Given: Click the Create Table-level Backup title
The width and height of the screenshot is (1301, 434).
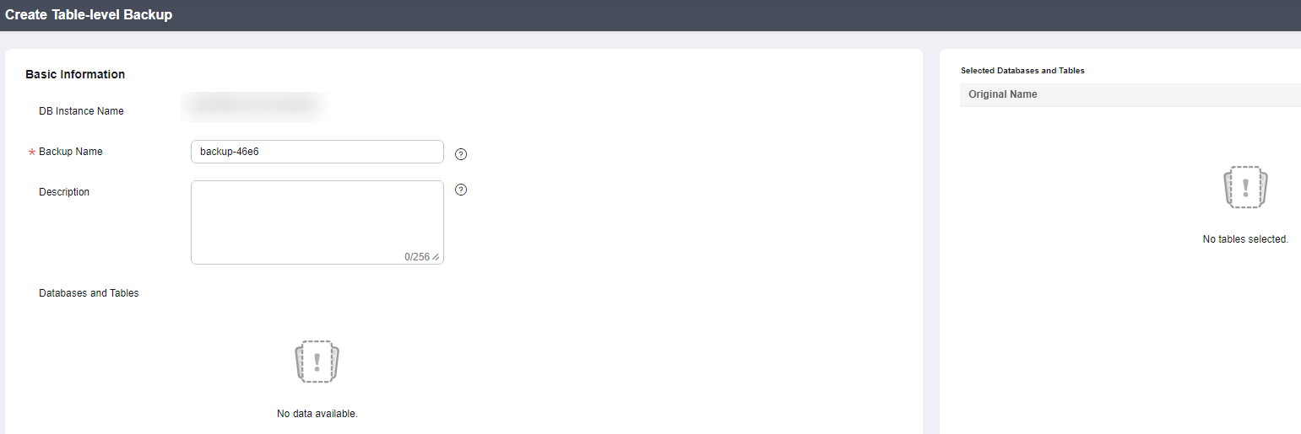Looking at the screenshot, I should (x=89, y=15).
